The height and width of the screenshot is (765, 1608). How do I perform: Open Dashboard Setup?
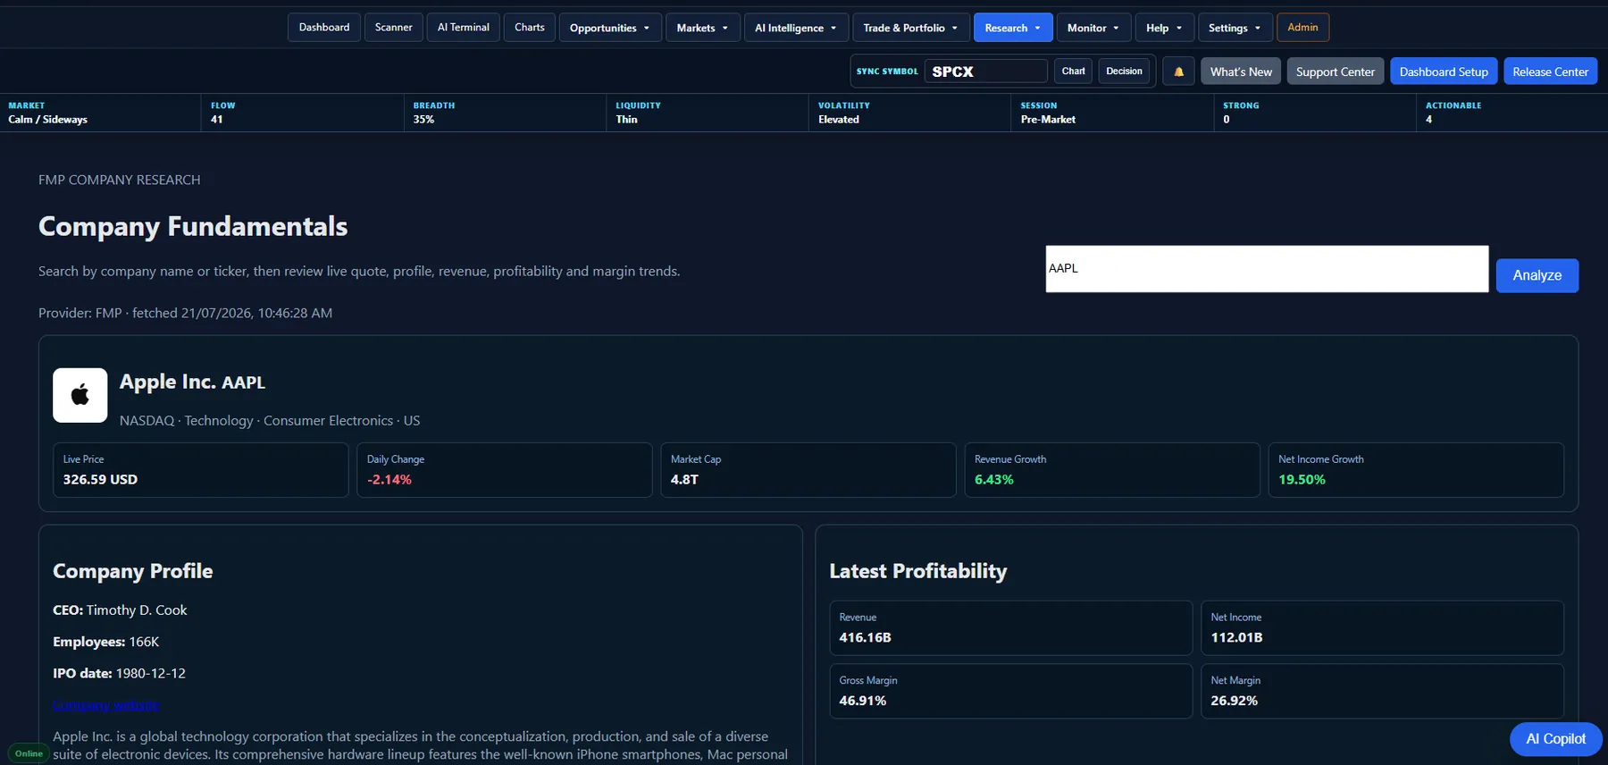(x=1444, y=71)
